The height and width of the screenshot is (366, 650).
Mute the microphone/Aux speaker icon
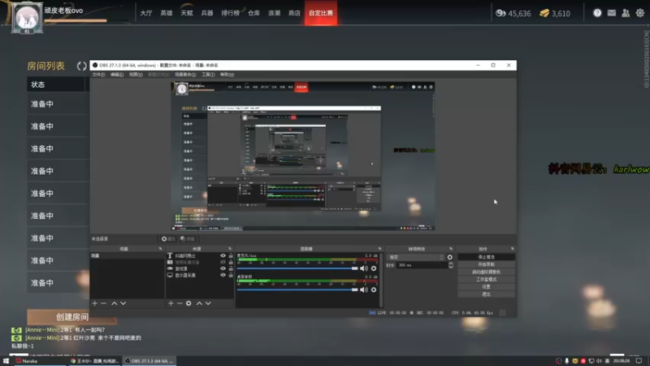click(364, 268)
